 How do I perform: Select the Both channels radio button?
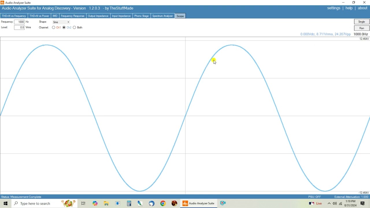74,27
